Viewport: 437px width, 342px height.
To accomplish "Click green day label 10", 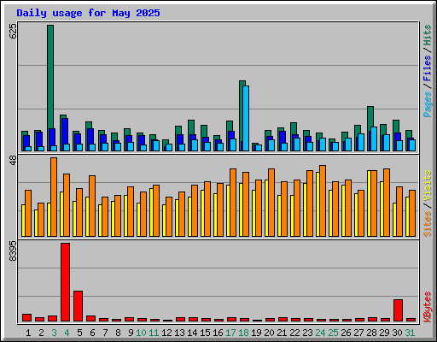I will click(x=141, y=333).
